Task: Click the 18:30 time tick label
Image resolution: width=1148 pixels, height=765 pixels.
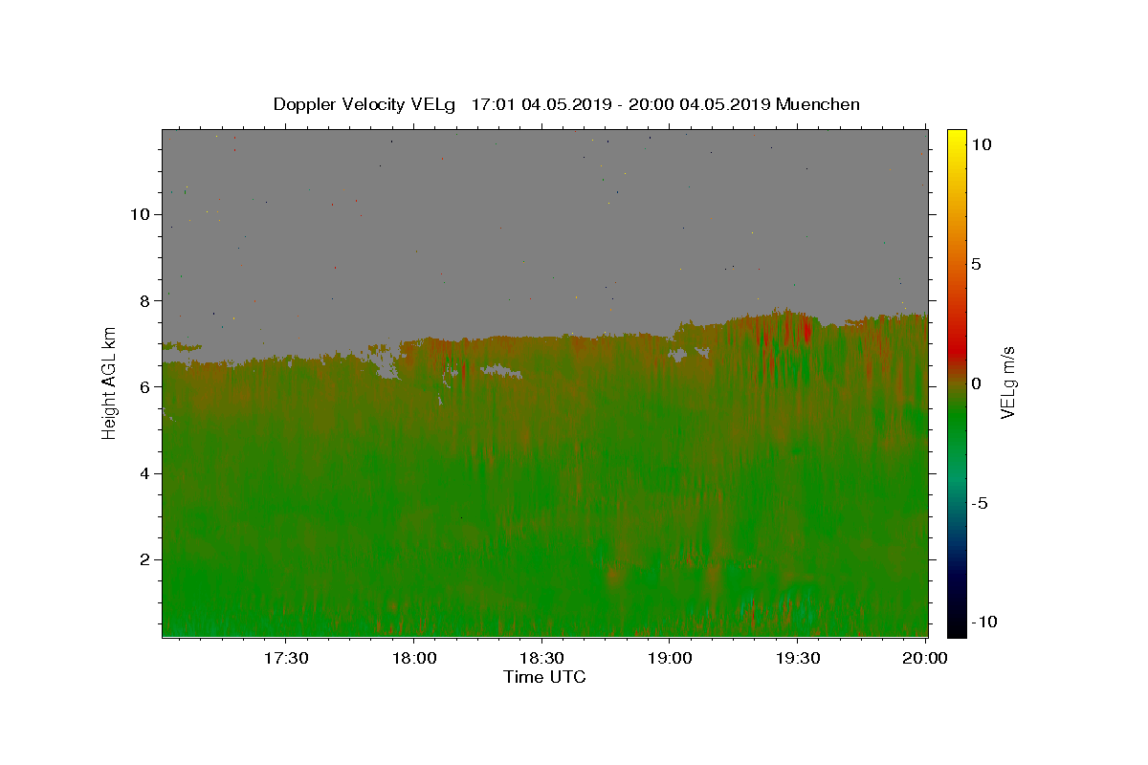Action: tap(541, 658)
